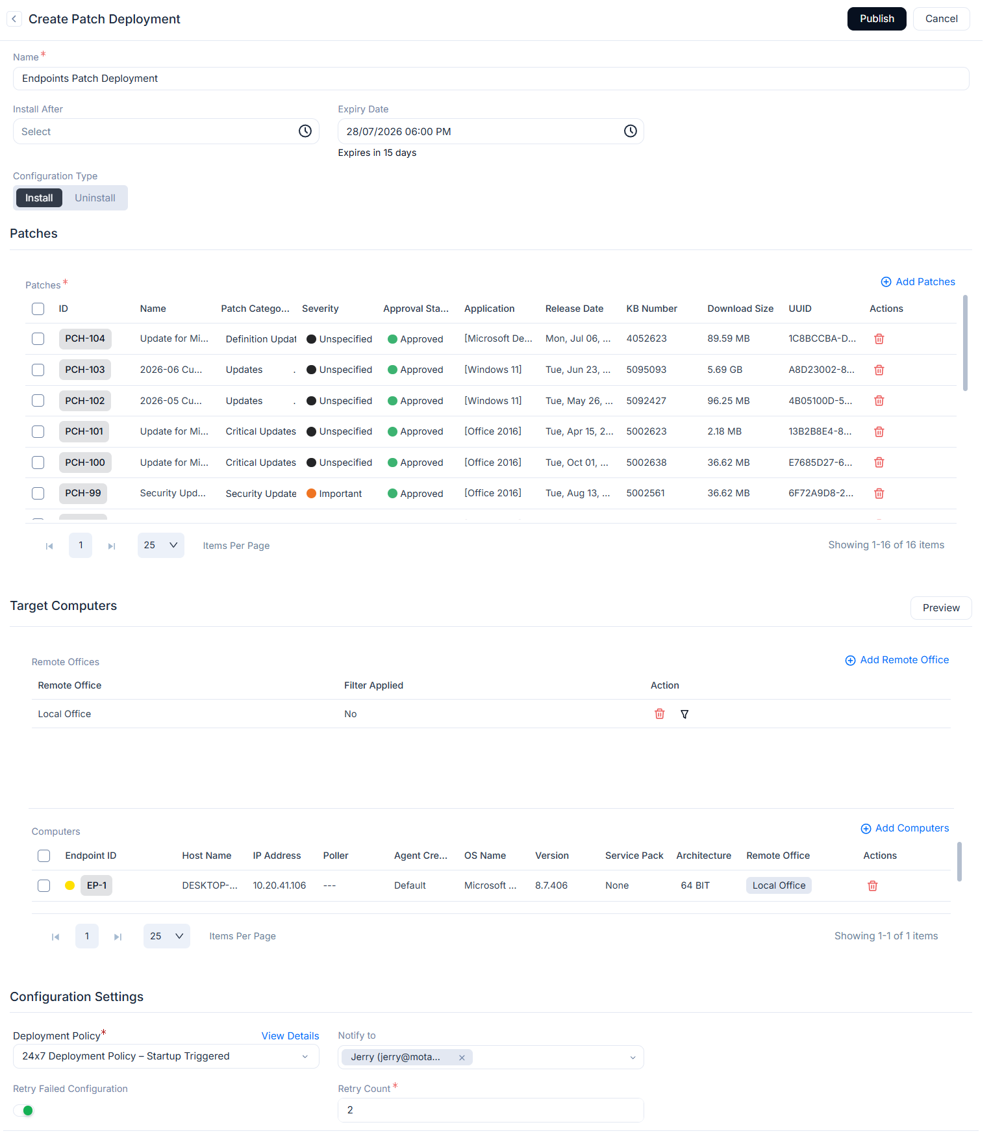The height and width of the screenshot is (1142, 991).
Task: Check the PCH-100 patch checkbox
Action: pyautogui.click(x=38, y=463)
